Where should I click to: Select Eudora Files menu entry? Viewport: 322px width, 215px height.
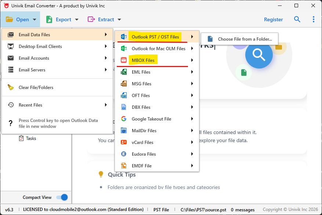click(x=157, y=154)
